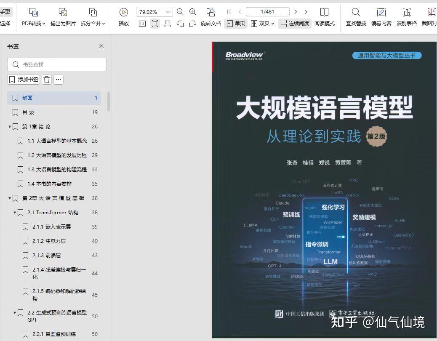Click the page number field 1/481
The width and height of the screenshot is (437, 341).
(x=268, y=12)
